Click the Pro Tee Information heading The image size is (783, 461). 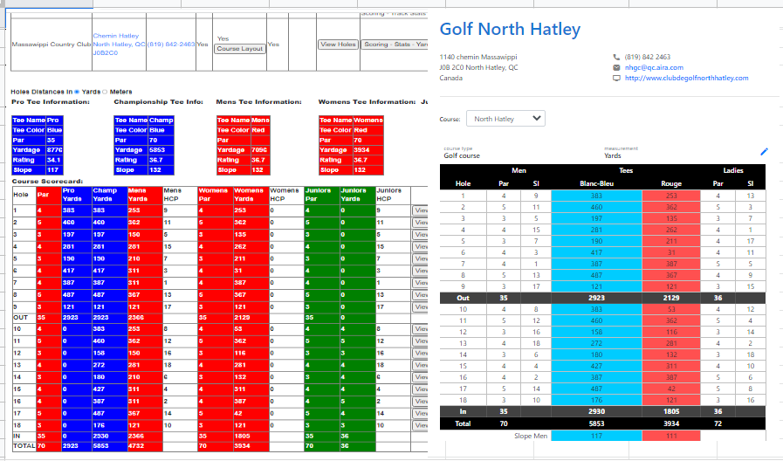(51, 102)
